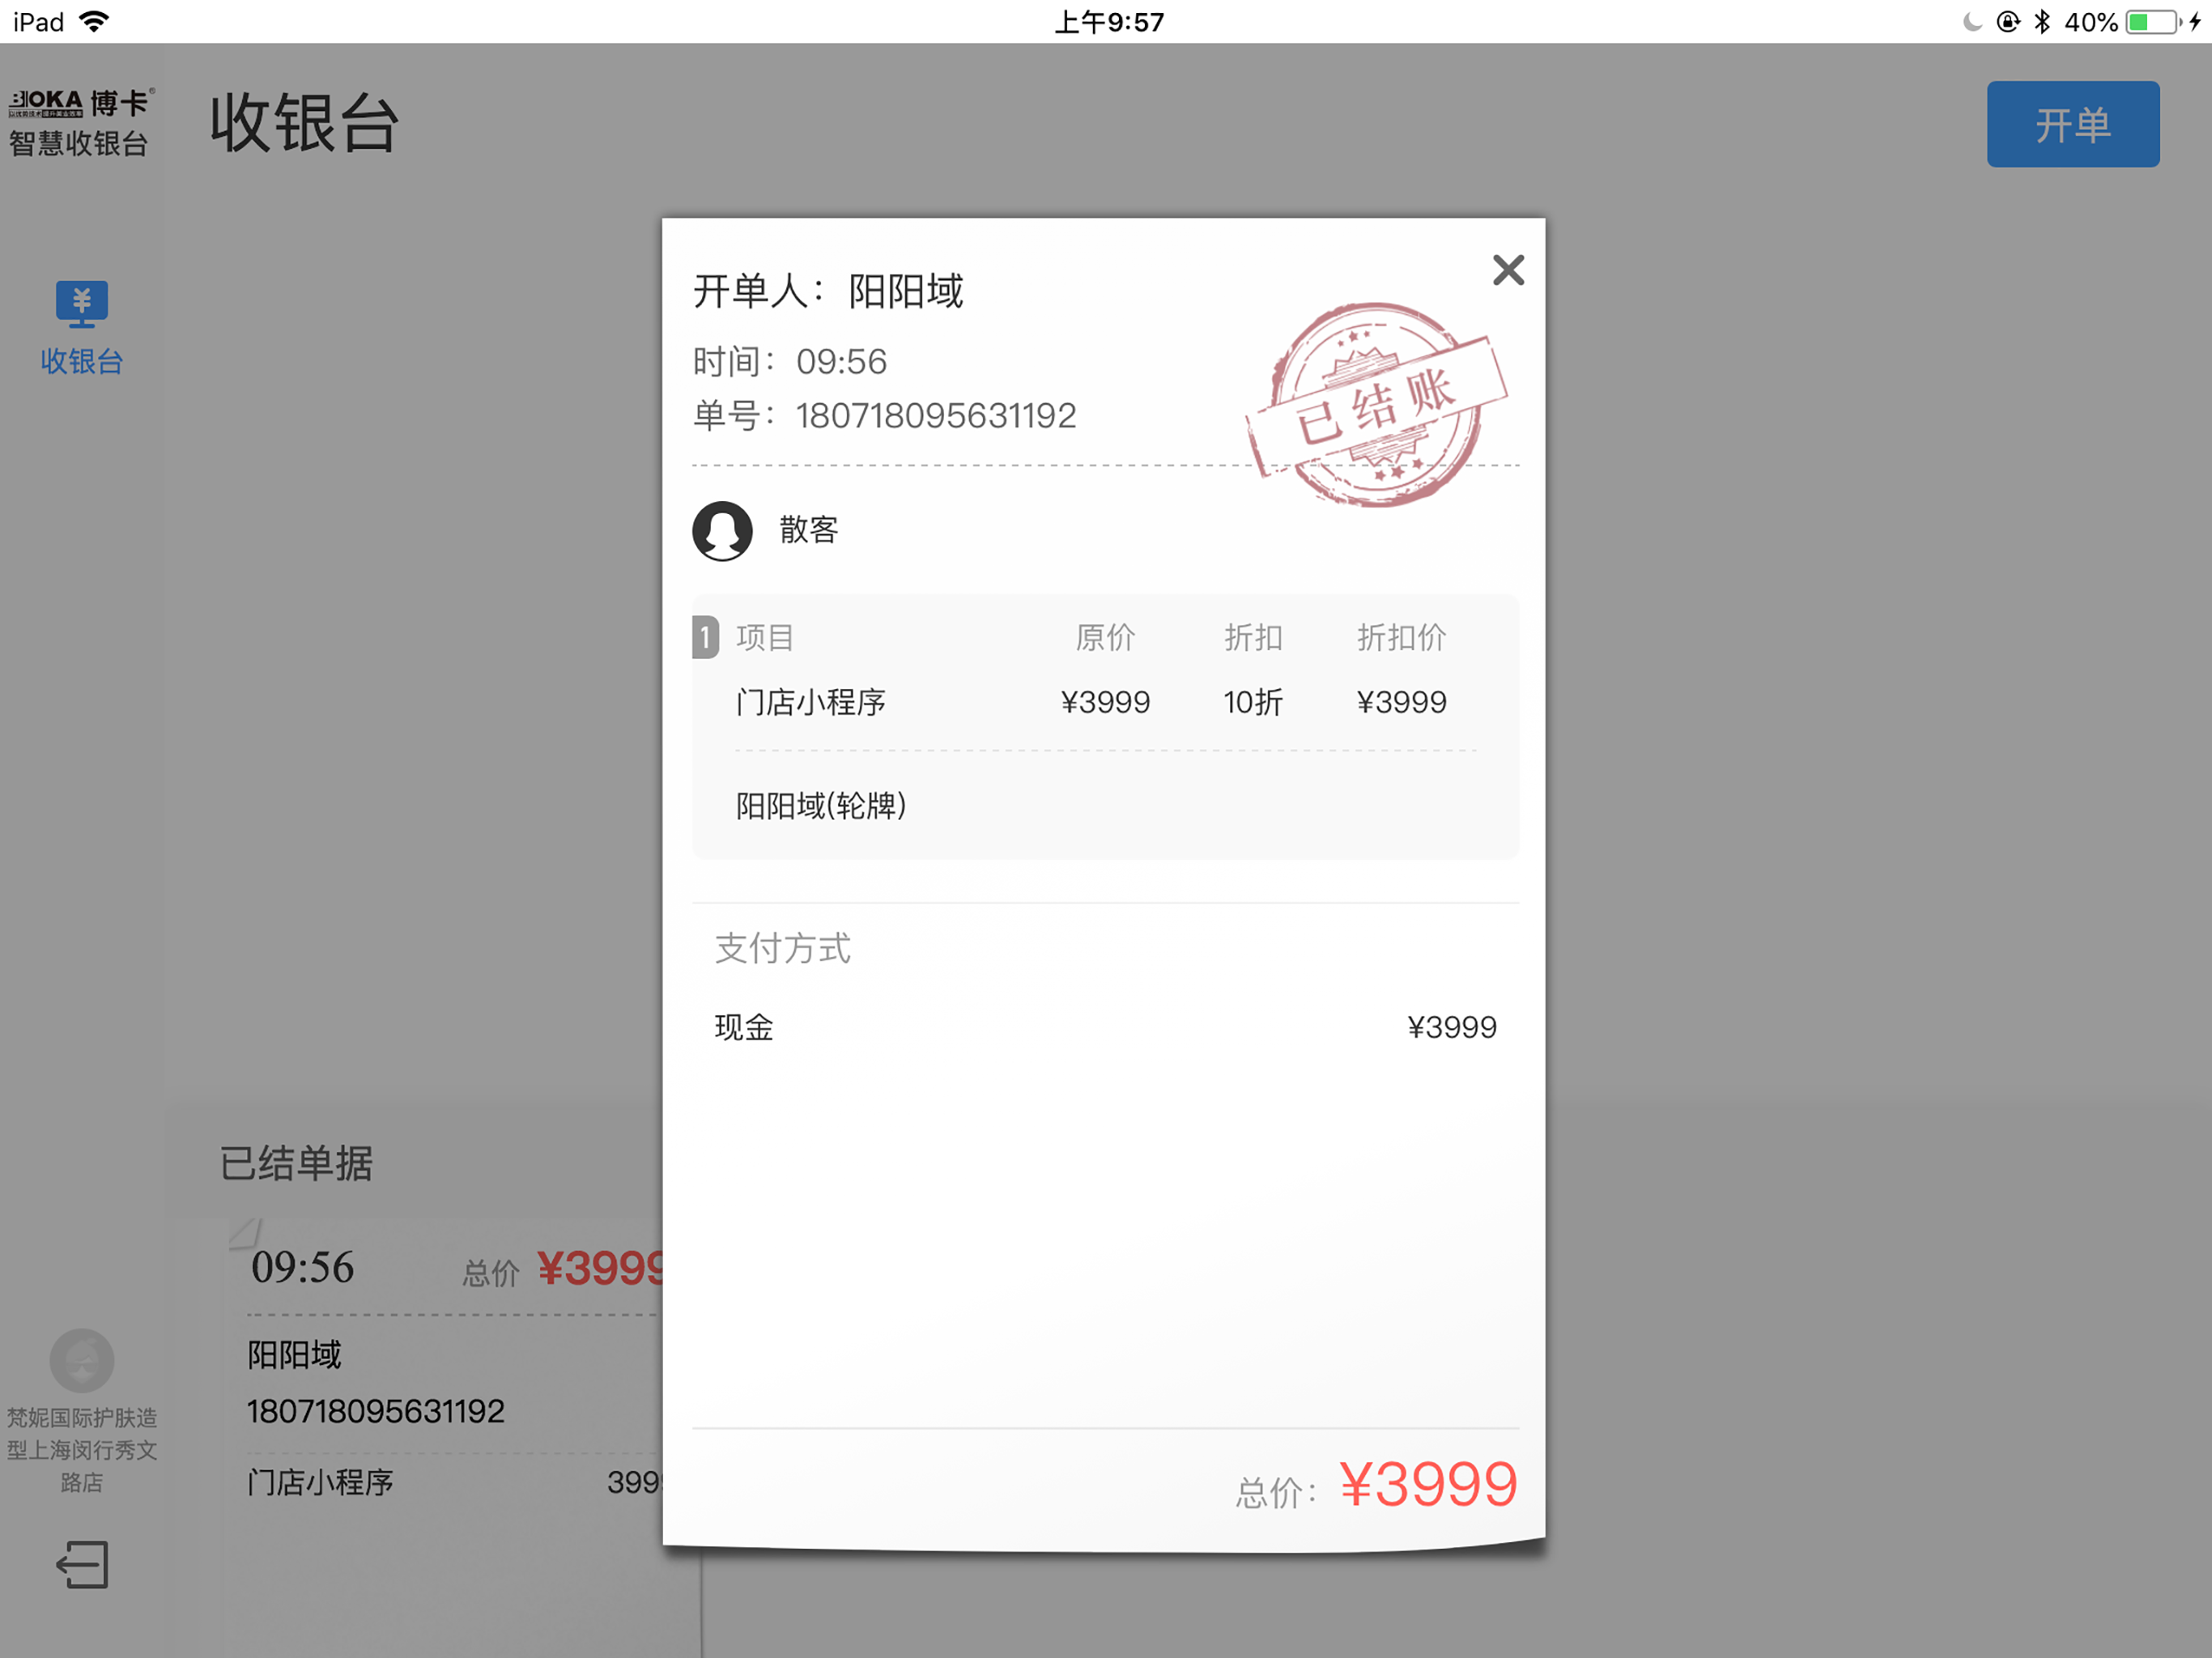The image size is (2212, 1658).
Task: Tap the logout icon at bottom-left
Action: (x=82, y=1564)
